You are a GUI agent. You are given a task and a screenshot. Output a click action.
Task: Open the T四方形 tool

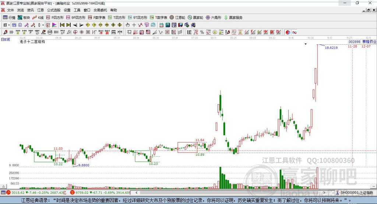click(x=117, y=18)
